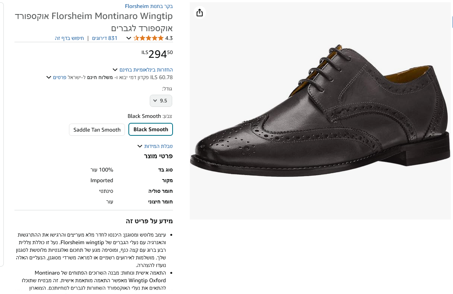The image size is (453, 294).
Task: Click the 4.3 rating score
Action: coord(169,38)
